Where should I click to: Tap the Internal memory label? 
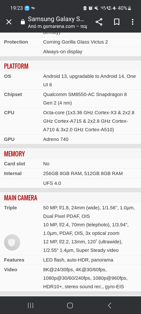point(13,173)
